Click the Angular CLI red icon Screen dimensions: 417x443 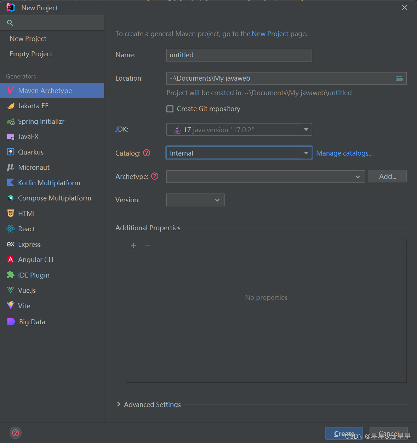[x=11, y=260]
